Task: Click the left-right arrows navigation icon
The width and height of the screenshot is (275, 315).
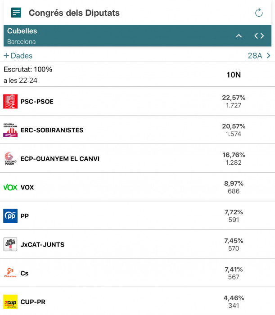Action: (259, 36)
